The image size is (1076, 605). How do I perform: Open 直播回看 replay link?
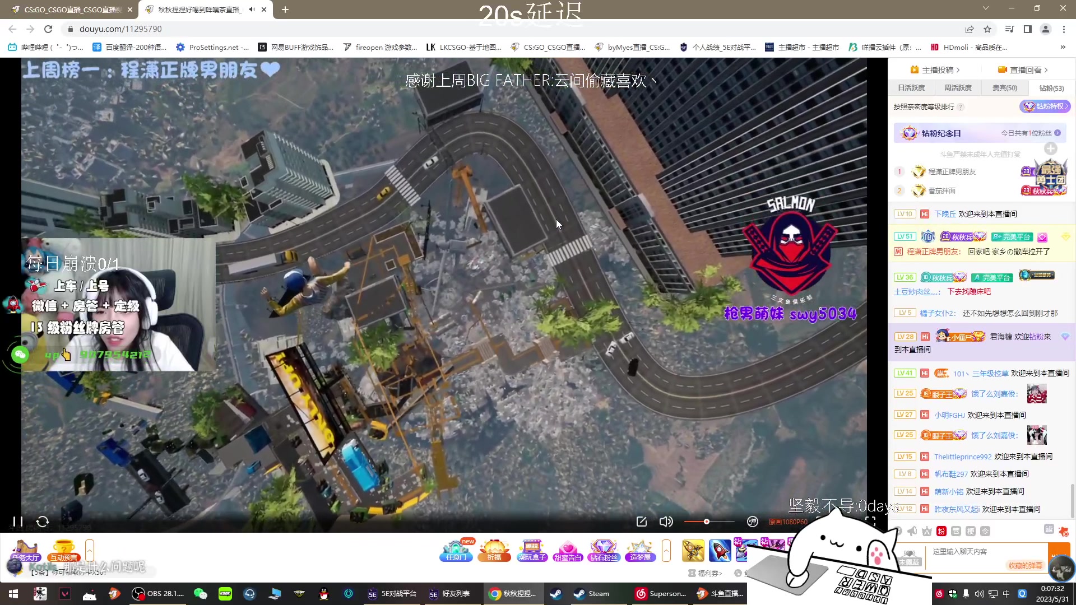coord(1023,70)
